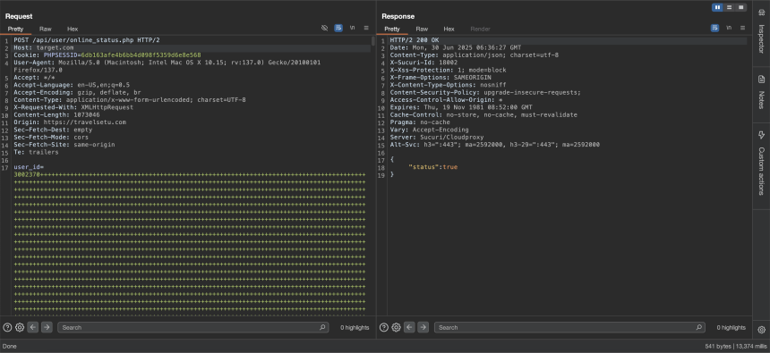
Task: Click the Content-Security-Policy response header
Action: pyautogui.click(x=485, y=93)
